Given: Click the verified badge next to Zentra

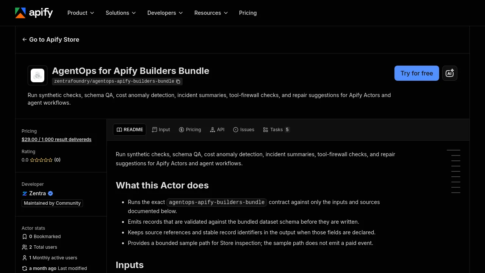Looking at the screenshot, I should coord(50,193).
